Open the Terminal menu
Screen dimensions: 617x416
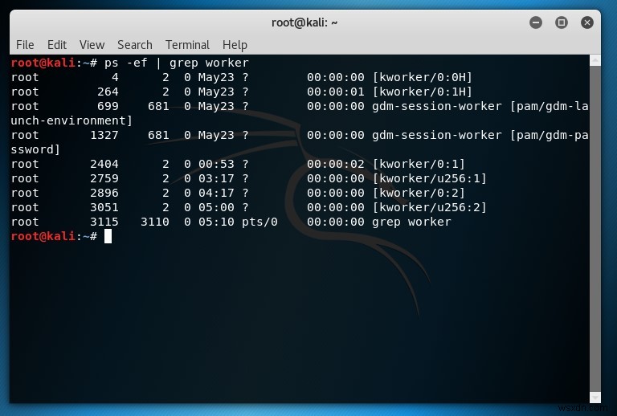click(187, 45)
